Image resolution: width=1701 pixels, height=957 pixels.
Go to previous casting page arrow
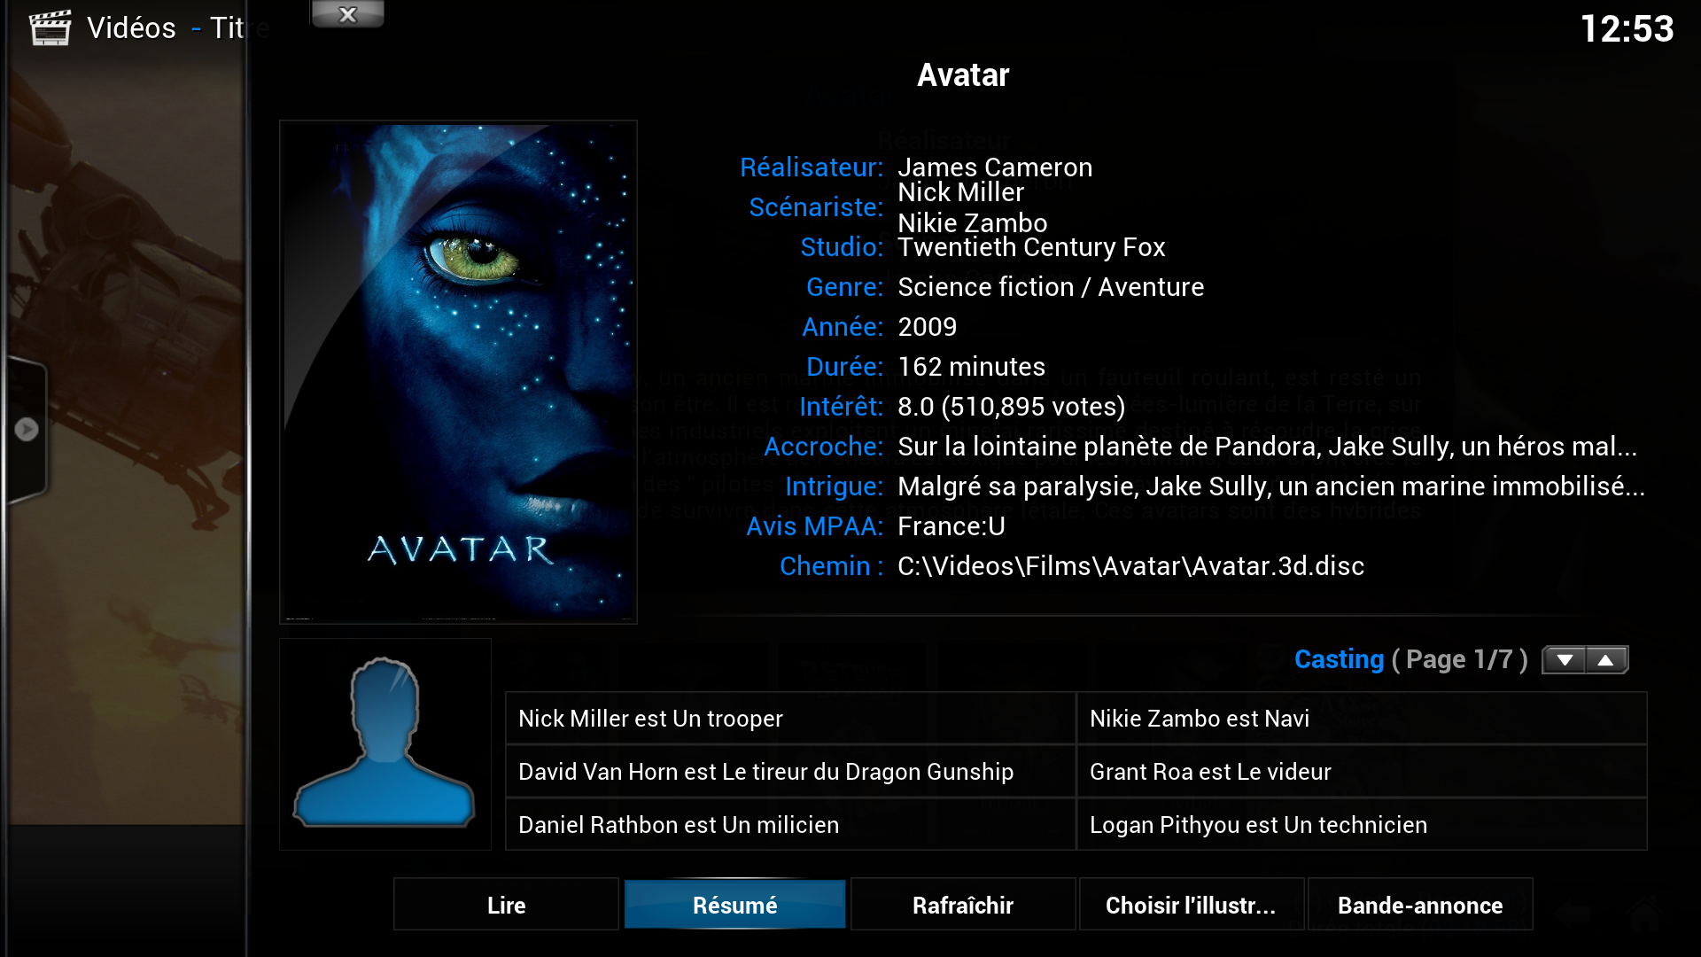[x=1605, y=660]
